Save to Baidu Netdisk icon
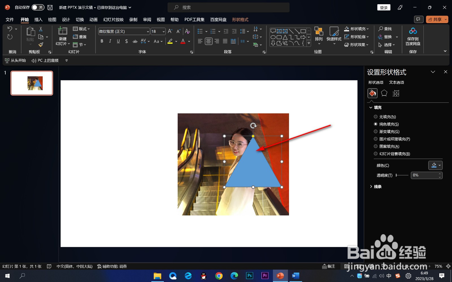The height and width of the screenshot is (282, 452). 413,36
